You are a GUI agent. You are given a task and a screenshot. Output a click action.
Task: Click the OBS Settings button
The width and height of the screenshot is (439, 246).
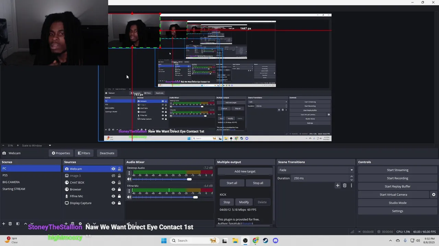tap(398, 211)
